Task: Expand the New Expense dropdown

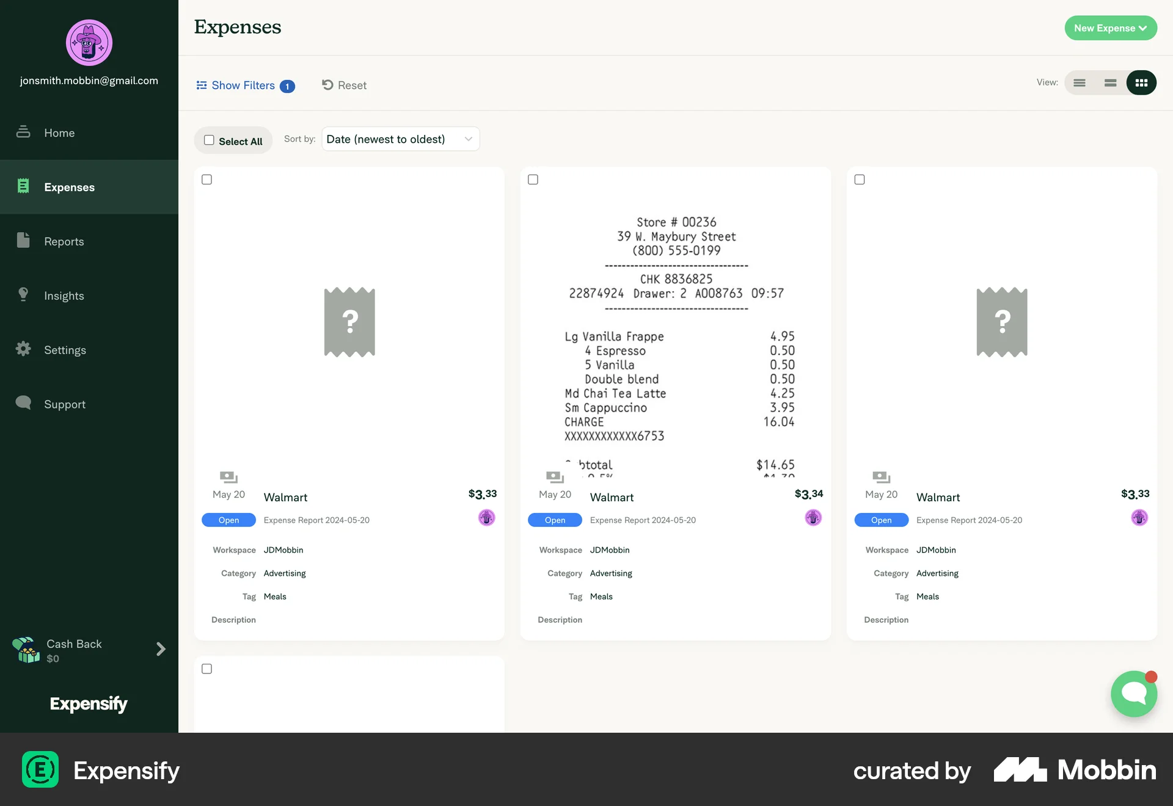Action: [1111, 27]
